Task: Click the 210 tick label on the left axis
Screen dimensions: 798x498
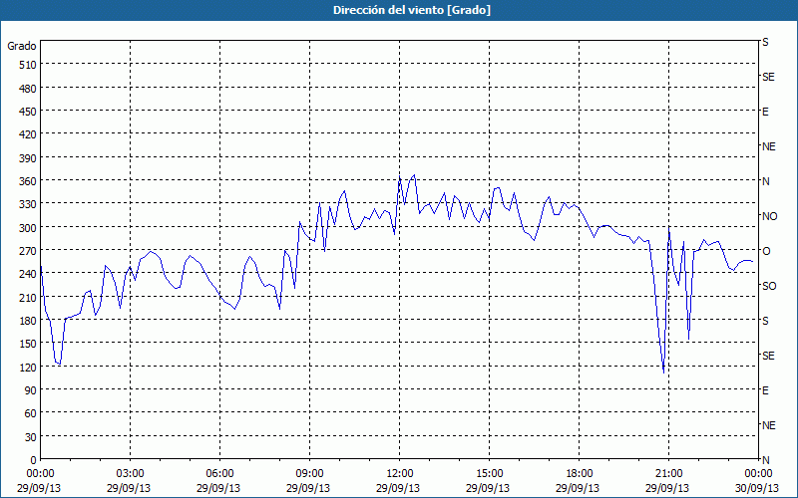Action: pos(28,298)
